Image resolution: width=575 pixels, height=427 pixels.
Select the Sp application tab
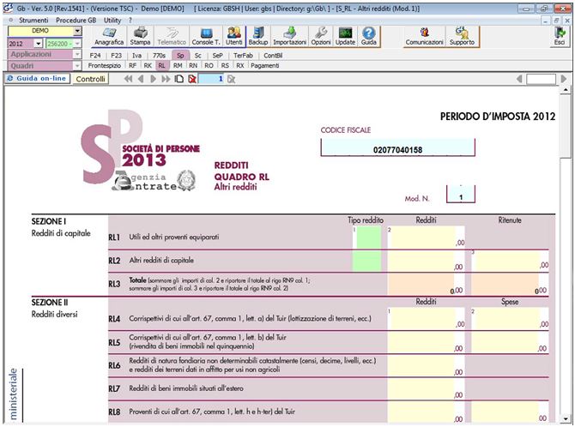click(180, 56)
